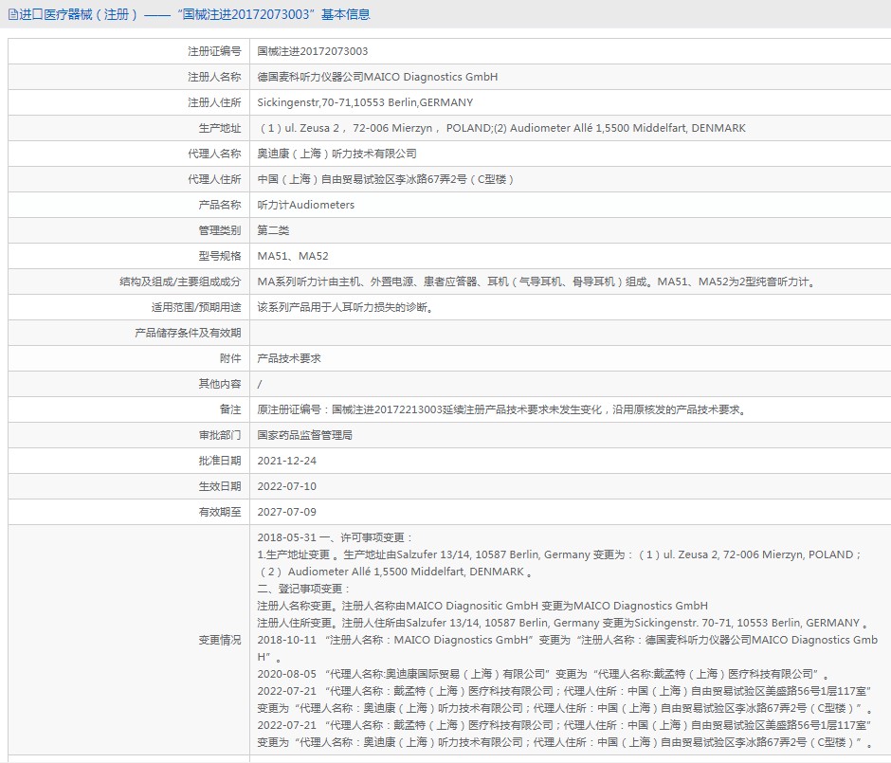Select the "其他内容" row label
This screenshot has width=891, height=763.
click(220, 384)
